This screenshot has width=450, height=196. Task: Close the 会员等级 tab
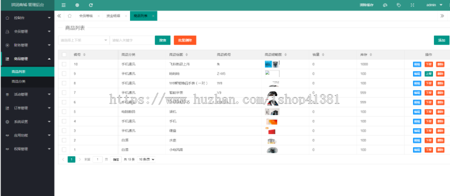pyautogui.click(x=98, y=16)
